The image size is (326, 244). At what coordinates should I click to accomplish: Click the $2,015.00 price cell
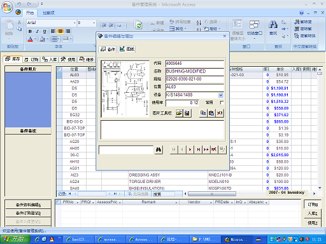pyautogui.click(x=280, y=155)
